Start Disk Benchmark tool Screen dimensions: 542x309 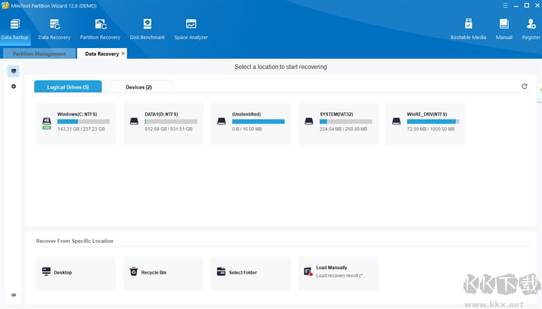147,28
